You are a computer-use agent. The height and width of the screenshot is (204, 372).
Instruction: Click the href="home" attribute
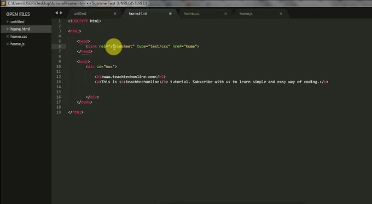185,47
